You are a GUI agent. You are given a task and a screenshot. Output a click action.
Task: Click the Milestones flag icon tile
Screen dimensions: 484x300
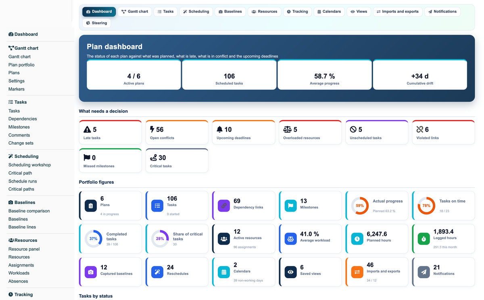click(290, 206)
